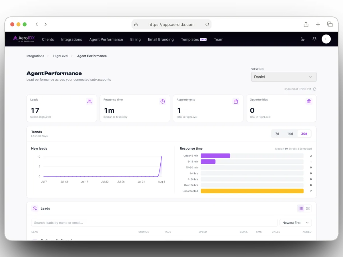The height and width of the screenshot is (257, 343).
Task: Click the SOURCE column header
Action: coord(143,232)
